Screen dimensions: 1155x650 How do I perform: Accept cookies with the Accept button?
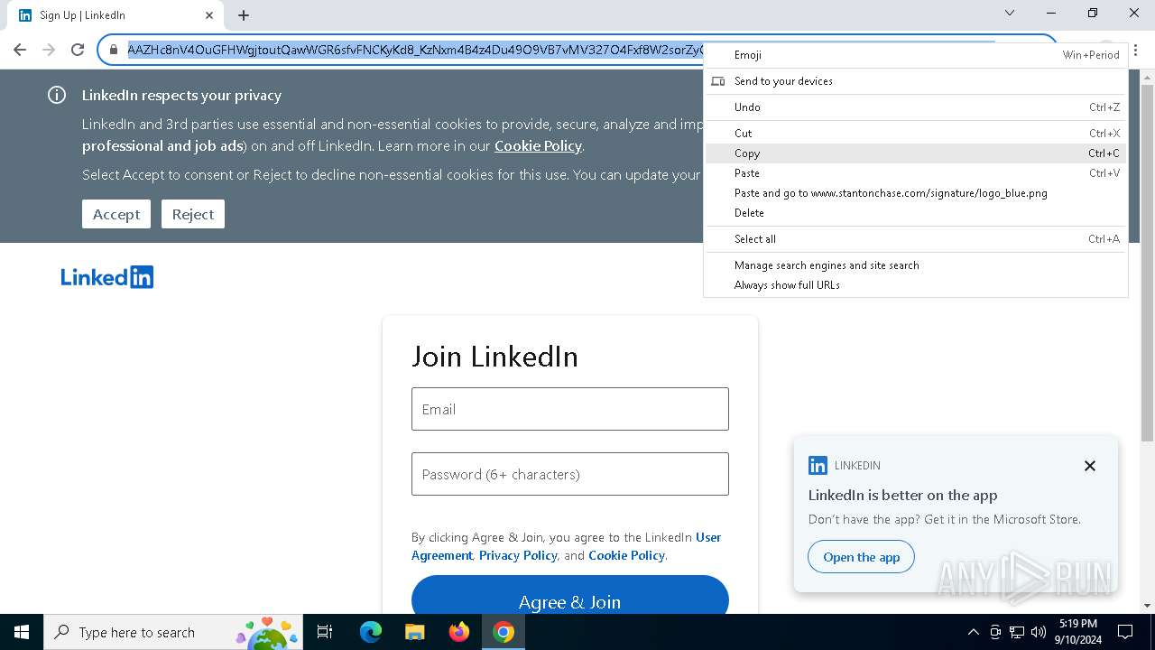point(116,214)
